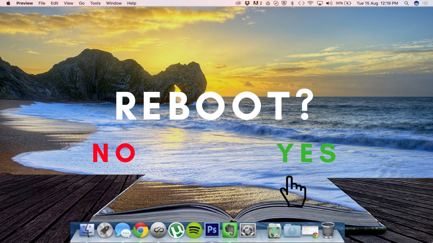Open the Bluetooth status menu

coord(293,3)
